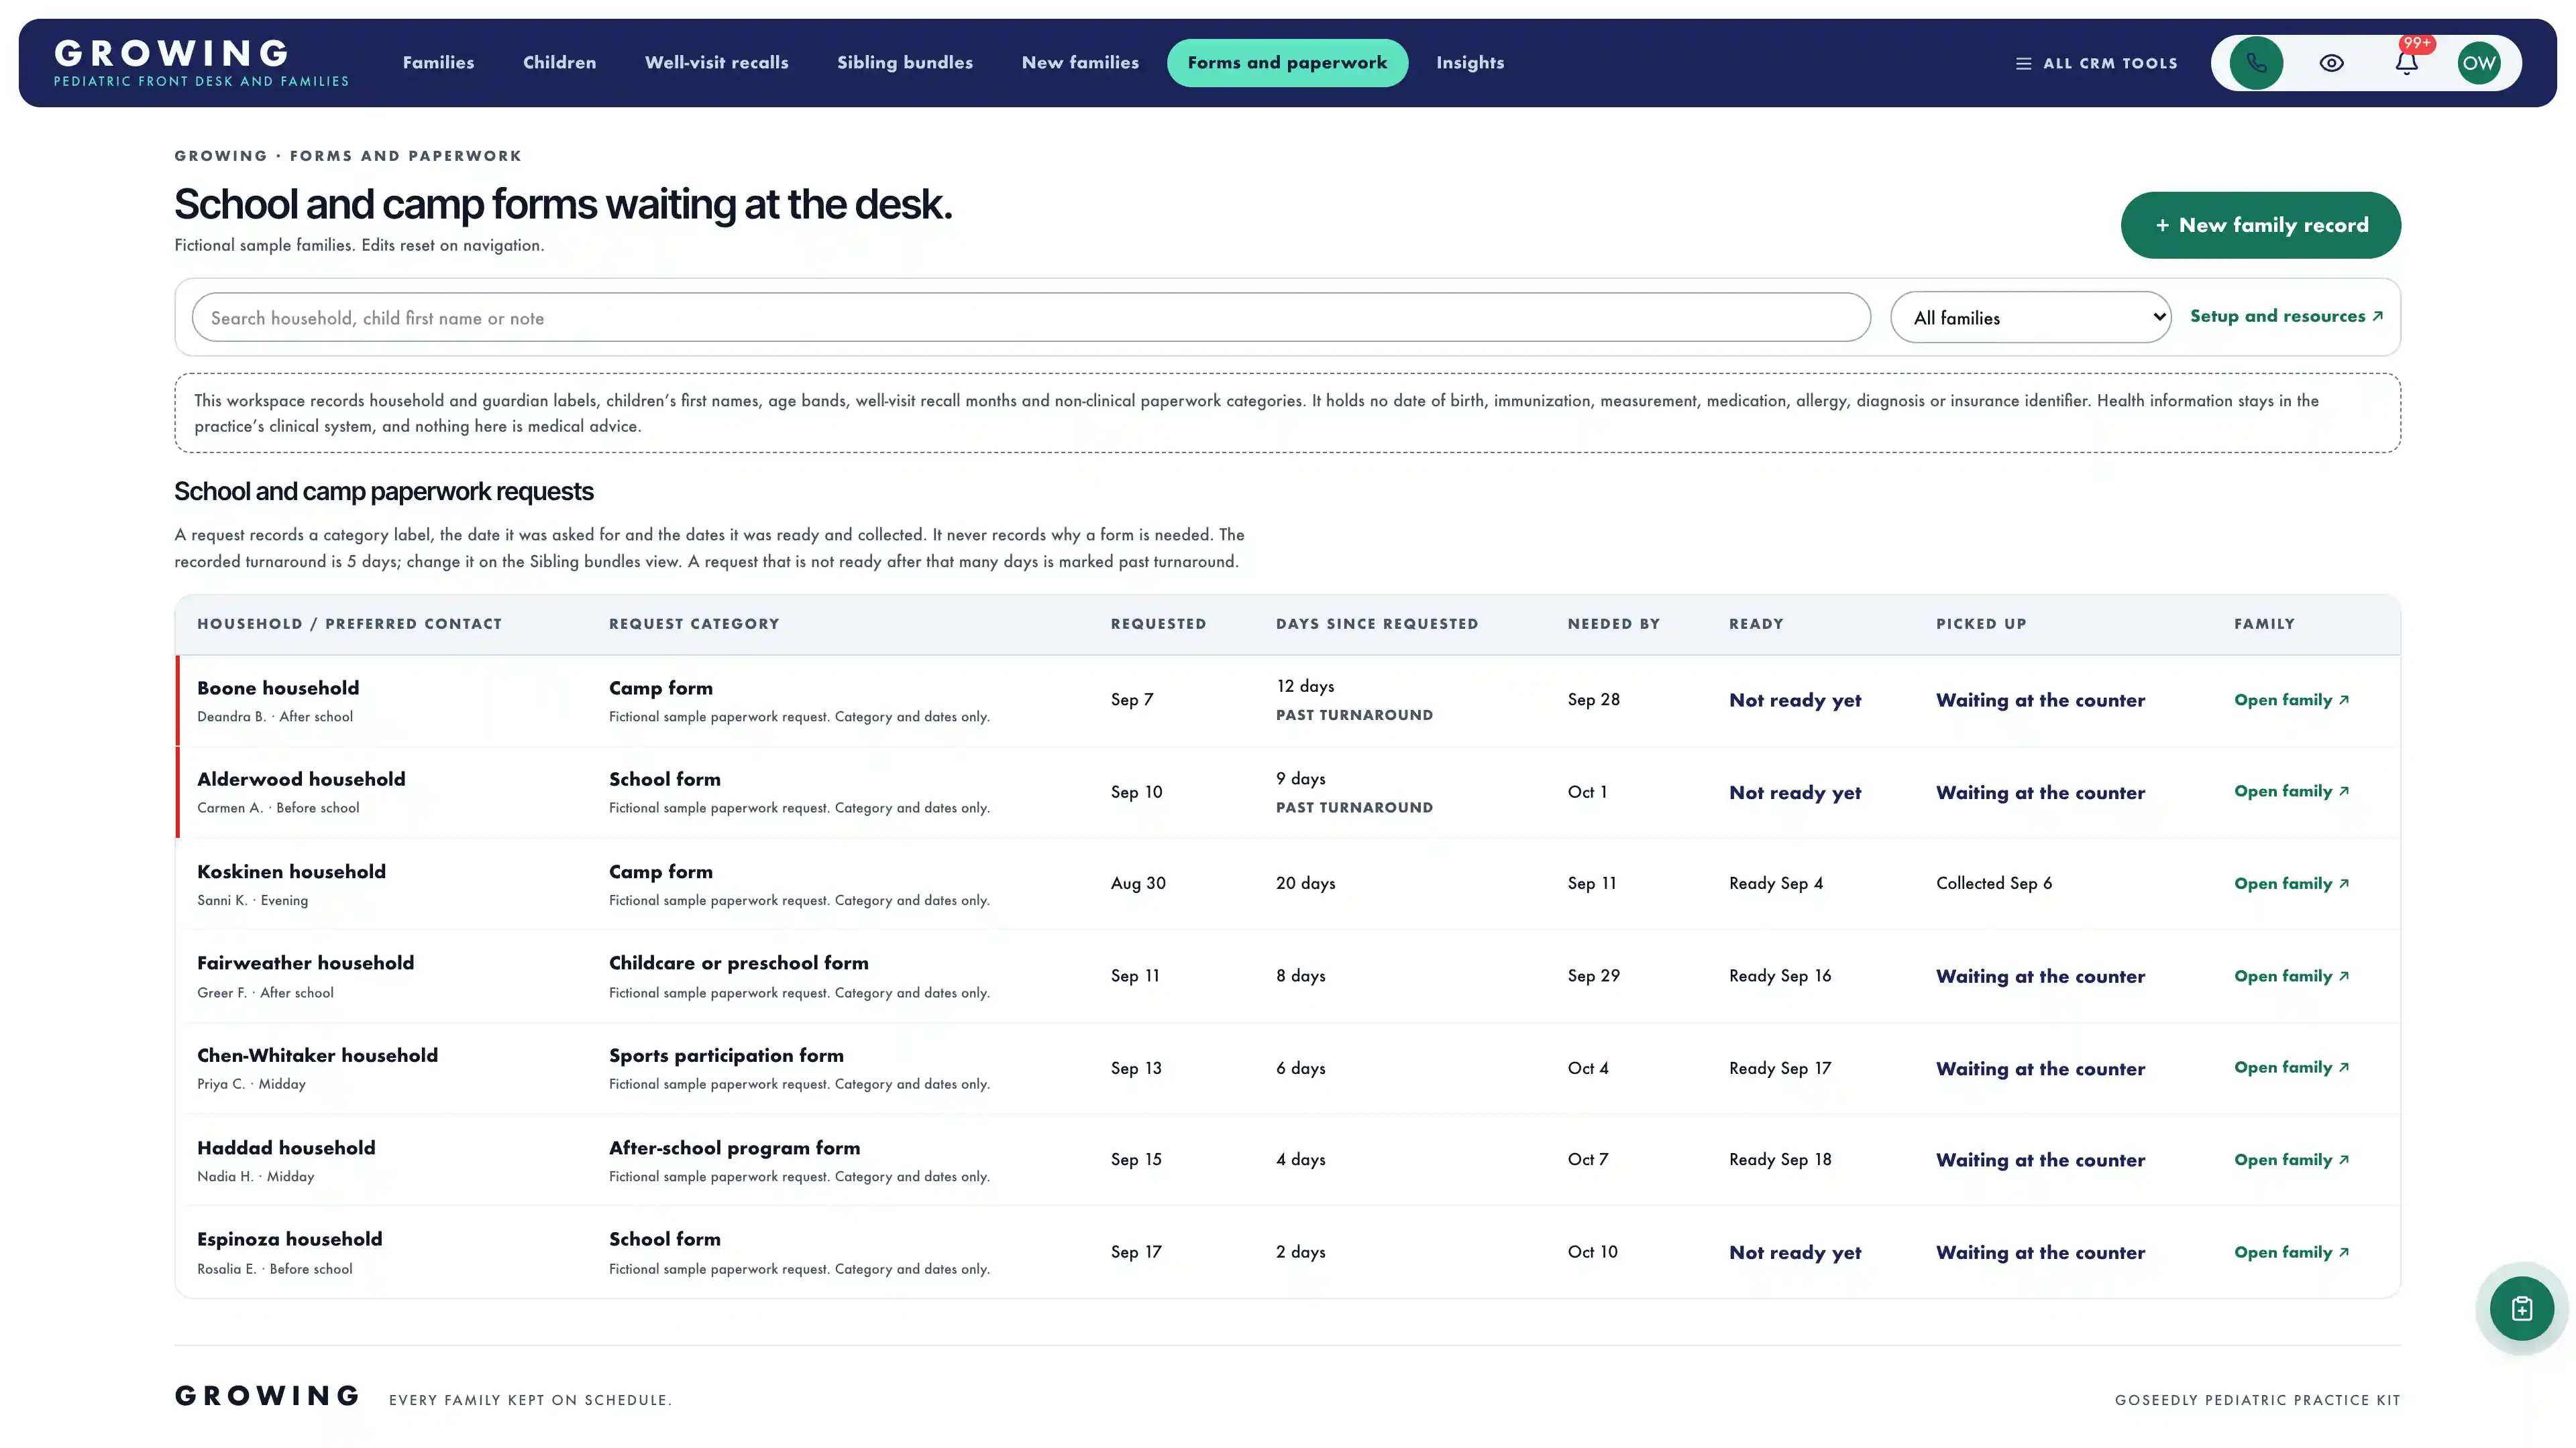This screenshot has height=1448, width=2576.
Task: Click the floating clipboard button
Action: pyautogui.click(x=2521, y=1308)
